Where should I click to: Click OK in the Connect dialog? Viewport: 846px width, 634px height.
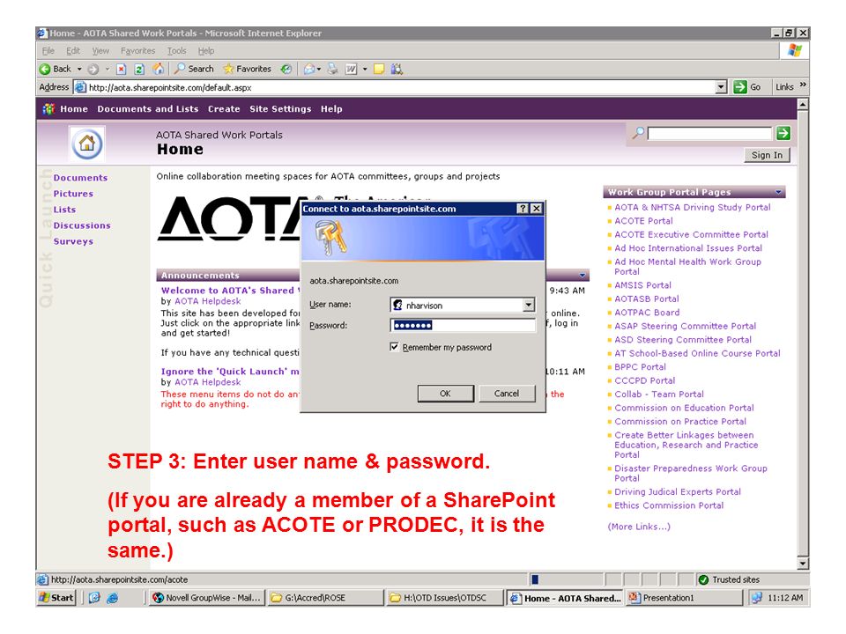(446, 394)
